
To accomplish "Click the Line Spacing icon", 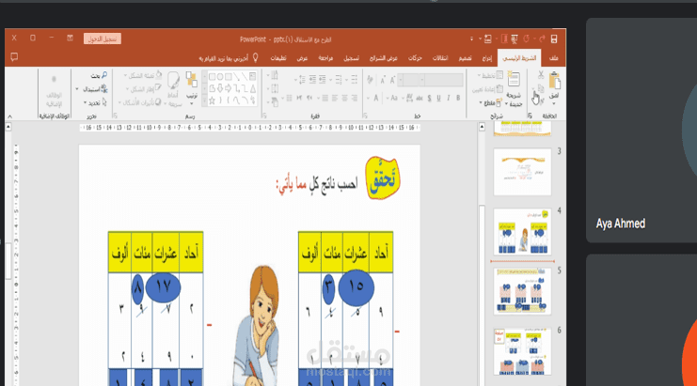I will pos(300,80).
